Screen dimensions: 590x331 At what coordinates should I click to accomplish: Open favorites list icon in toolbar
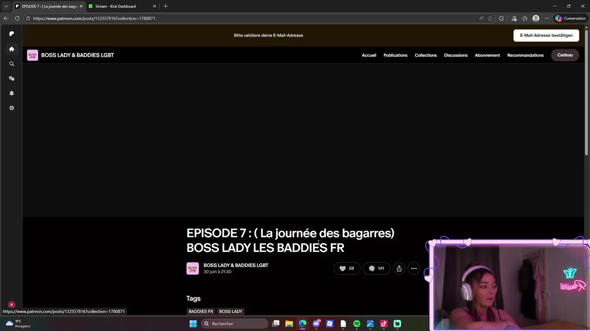point(525,18)
